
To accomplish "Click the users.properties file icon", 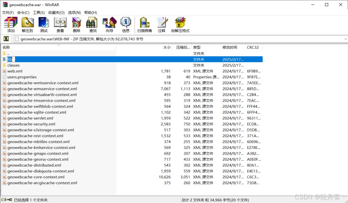I will point(5,77).
